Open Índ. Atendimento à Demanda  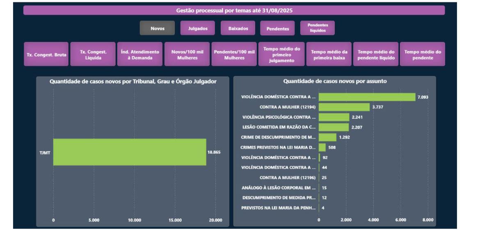pos(140,54)
